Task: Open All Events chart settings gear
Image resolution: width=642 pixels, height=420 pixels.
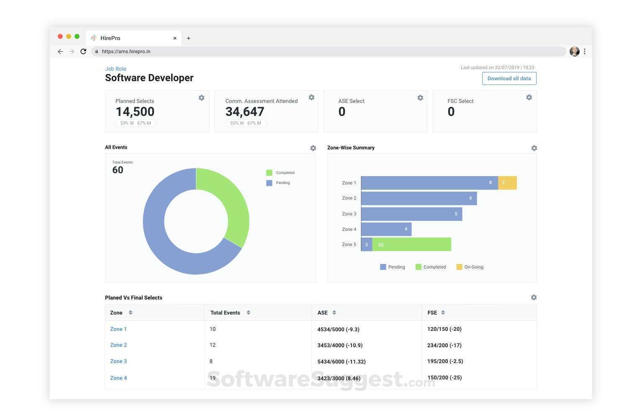Action: pyautogui.click(x=313, y=148)
